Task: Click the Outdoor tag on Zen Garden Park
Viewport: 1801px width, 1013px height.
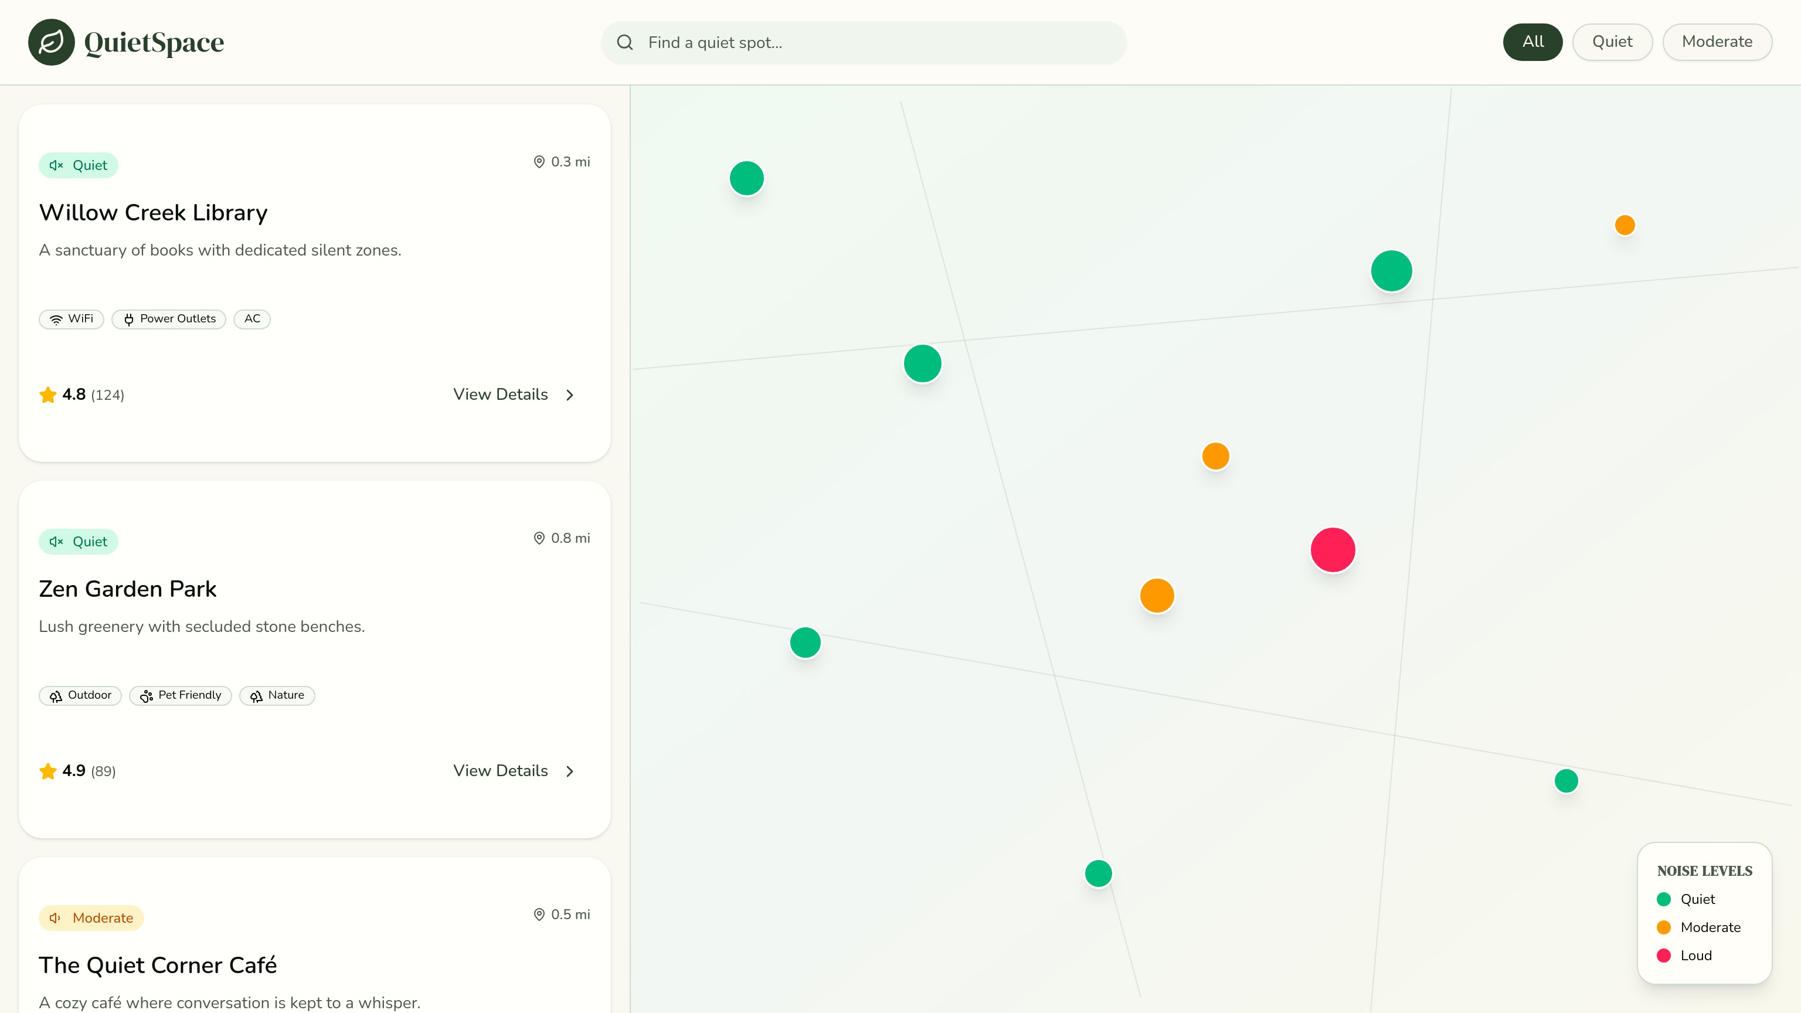Action: point(80,695)
